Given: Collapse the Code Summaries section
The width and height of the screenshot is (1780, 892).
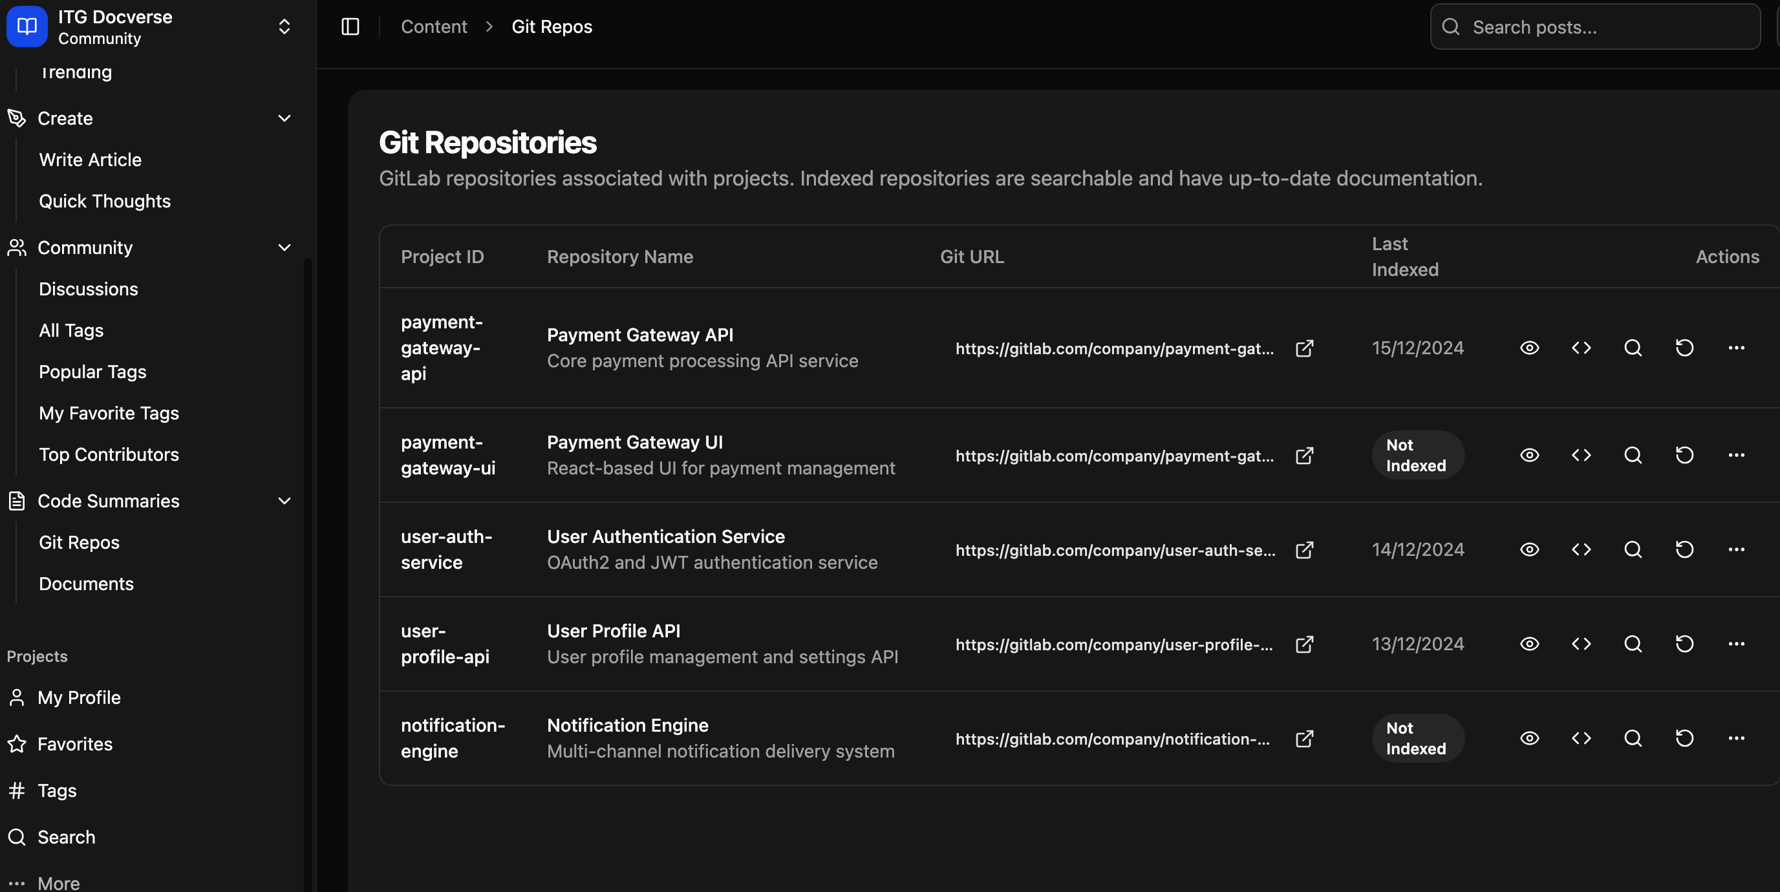Looking at the screenshot, I should click(x=284, y=501).
